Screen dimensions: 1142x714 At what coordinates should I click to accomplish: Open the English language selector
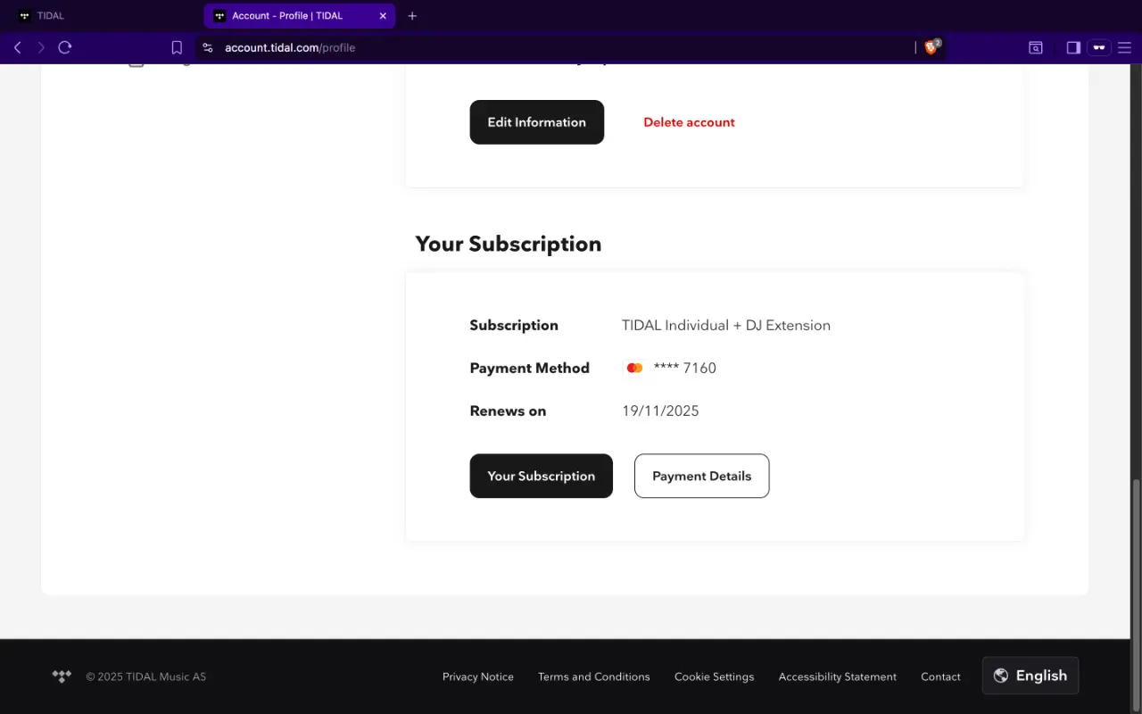[x=1030, y=676]
